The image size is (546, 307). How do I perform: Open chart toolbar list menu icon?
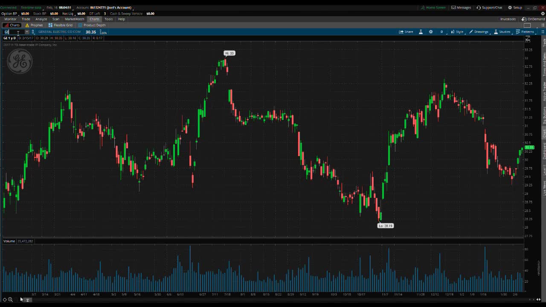pyautogui.click(x=543, y=32)
